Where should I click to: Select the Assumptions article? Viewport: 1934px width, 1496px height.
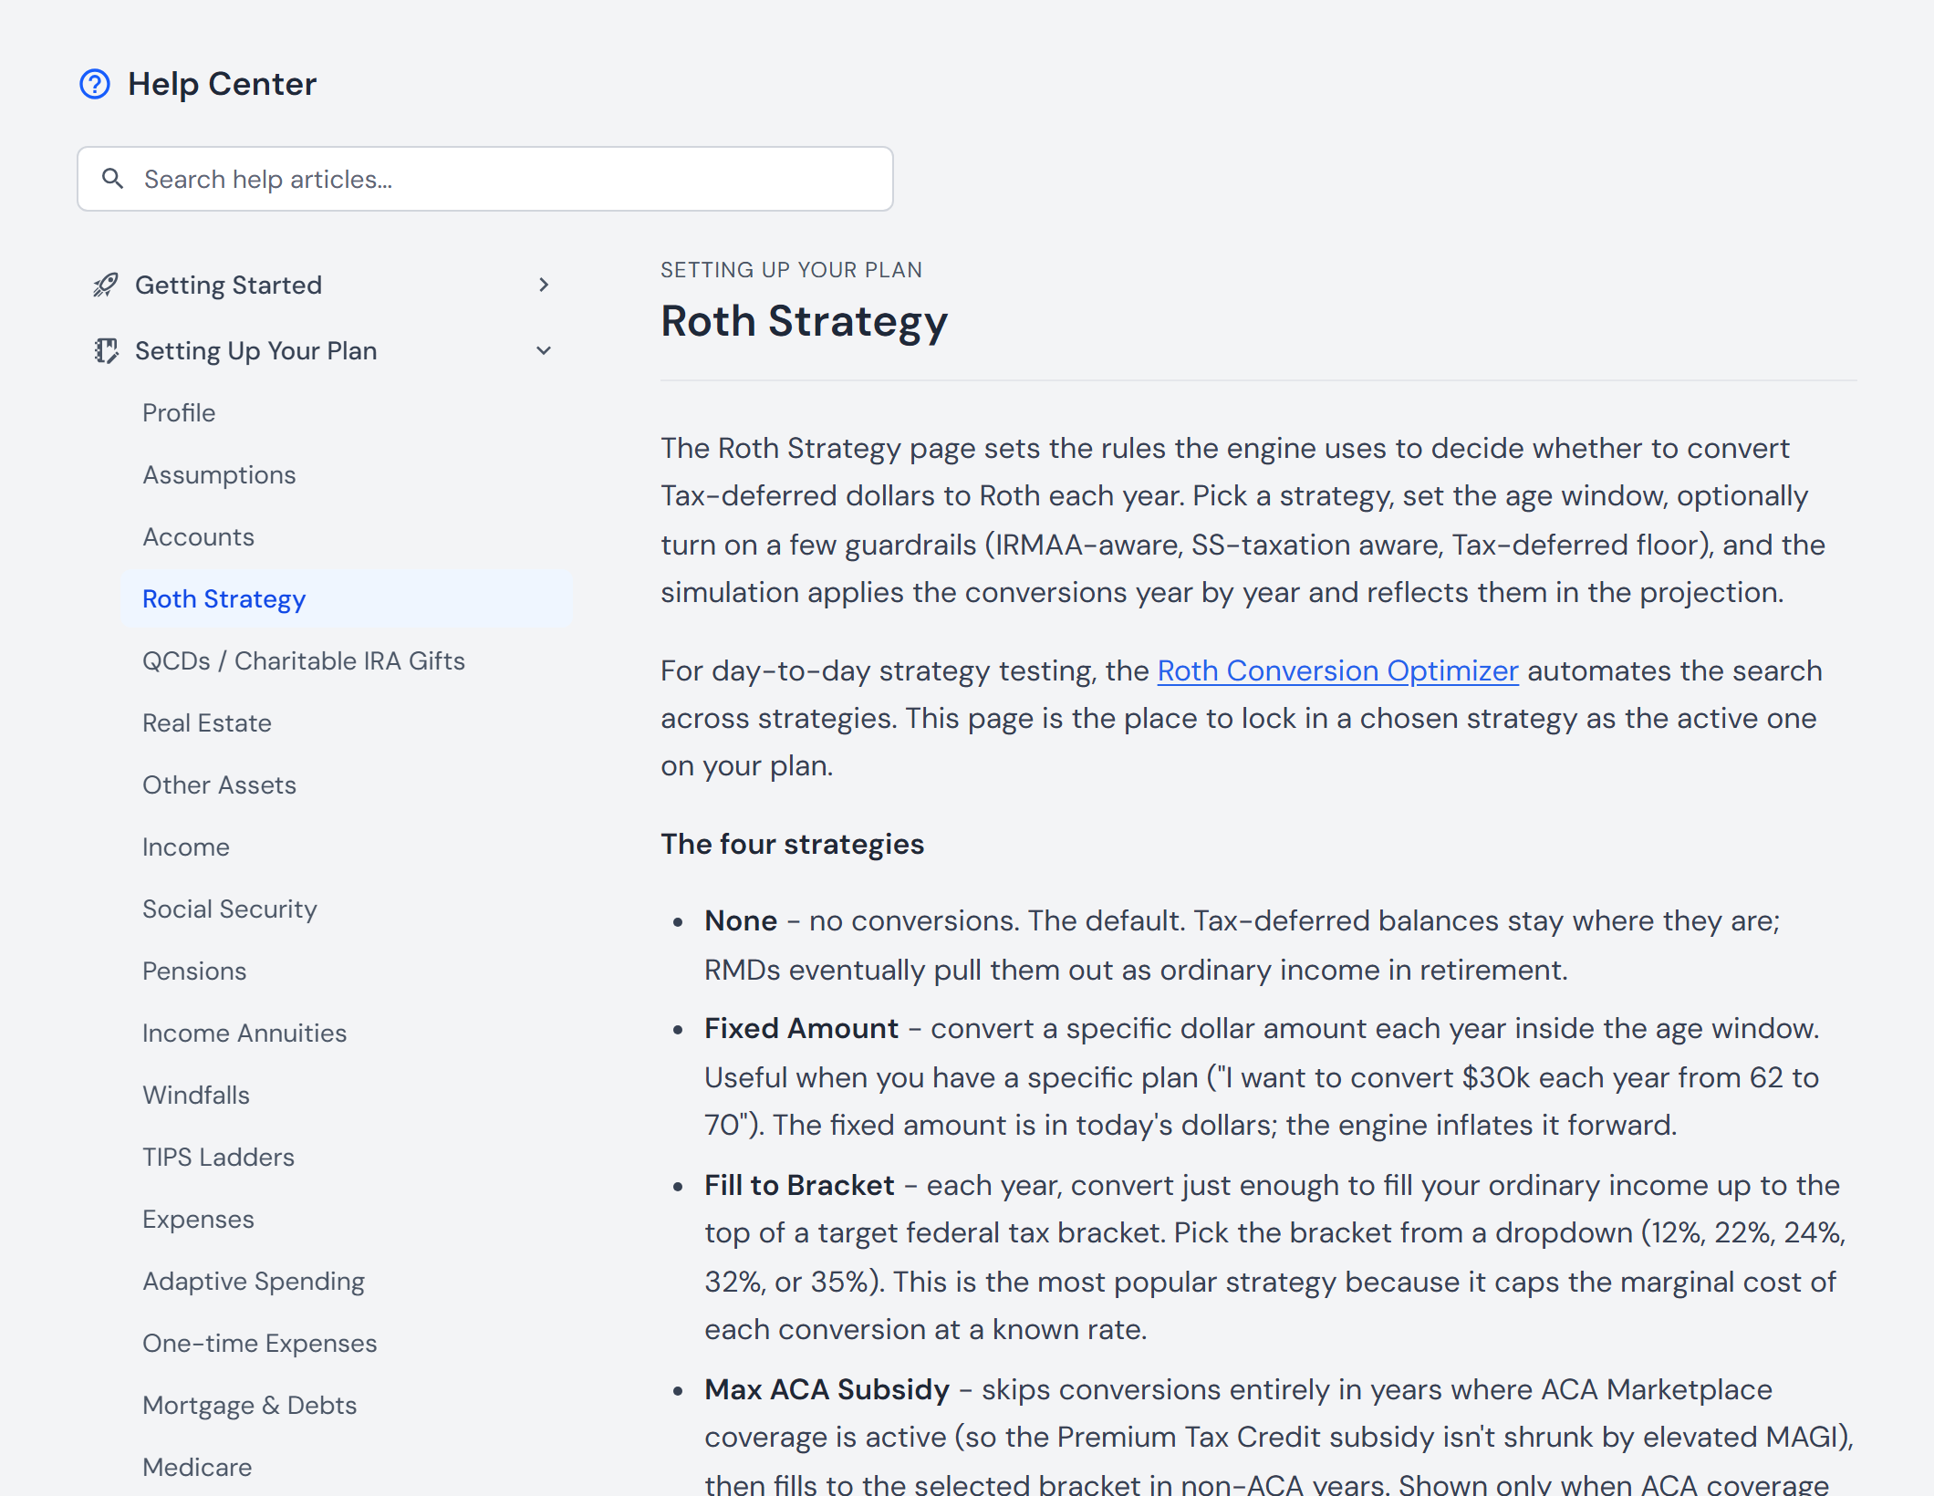(x=219, y=474)
